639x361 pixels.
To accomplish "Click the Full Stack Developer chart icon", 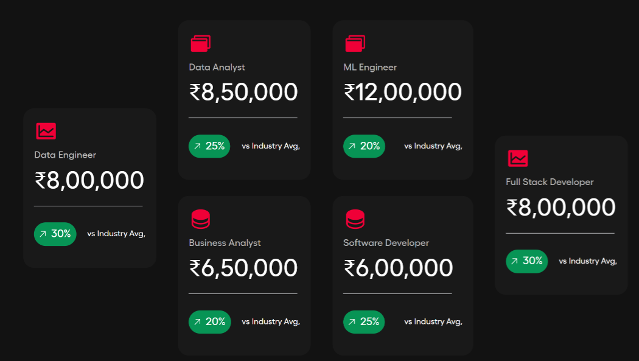I will [x=518, y=158].
